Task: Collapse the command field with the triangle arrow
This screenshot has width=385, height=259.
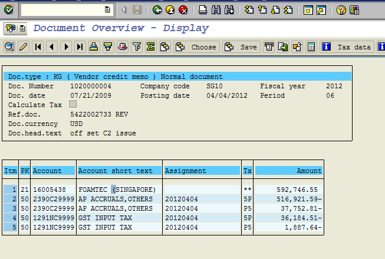Action: 124,10
